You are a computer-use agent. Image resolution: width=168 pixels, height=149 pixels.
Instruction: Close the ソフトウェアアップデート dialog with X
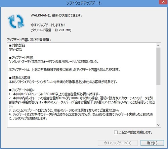point(163,2)
